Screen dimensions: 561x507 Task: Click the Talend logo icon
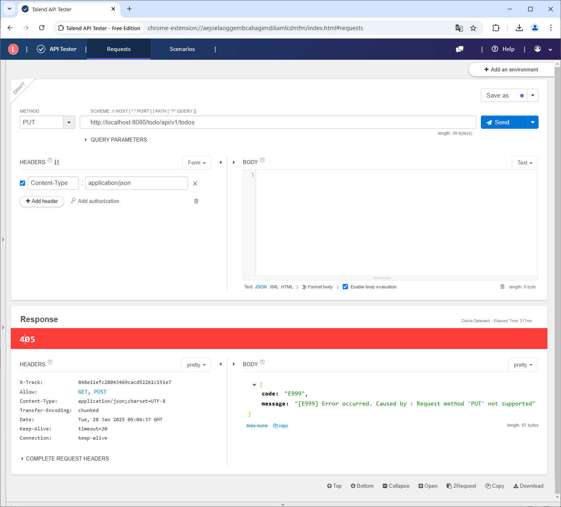click(x=13, y=49)
